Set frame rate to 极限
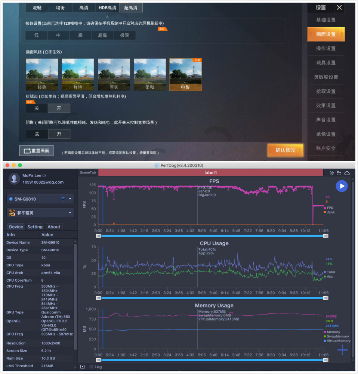358x374 pixels. pyautogui.click(x=124, y=35)
